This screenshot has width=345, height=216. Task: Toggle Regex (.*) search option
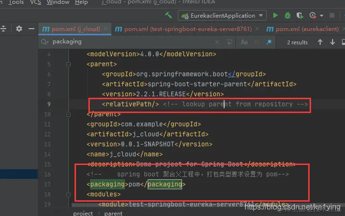(x=269, y=42)
